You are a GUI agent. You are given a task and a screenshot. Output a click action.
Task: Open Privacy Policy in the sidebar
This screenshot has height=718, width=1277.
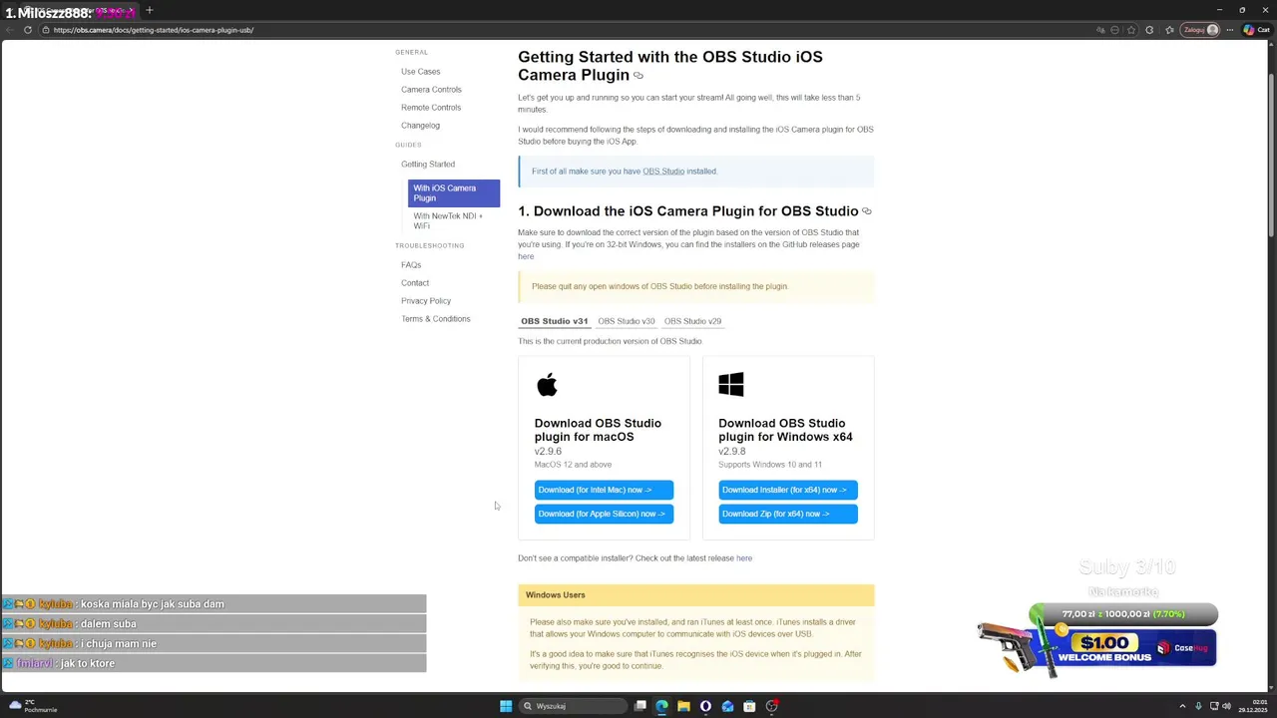426,301
